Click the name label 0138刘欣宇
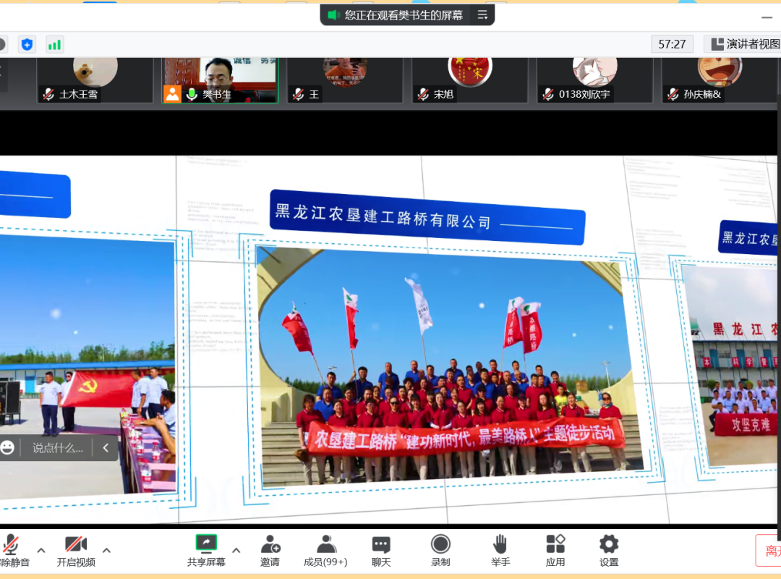The height and width of the screenshot is (579, 781). (584, 94)
